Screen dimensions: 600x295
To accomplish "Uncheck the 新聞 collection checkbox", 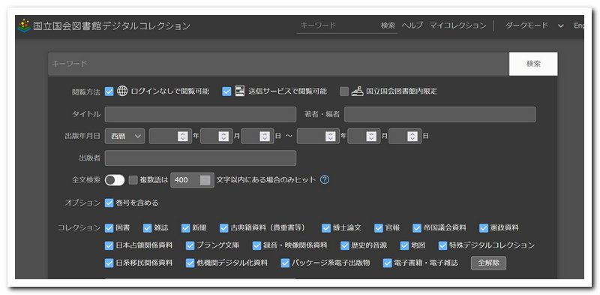I will point(185,228).
